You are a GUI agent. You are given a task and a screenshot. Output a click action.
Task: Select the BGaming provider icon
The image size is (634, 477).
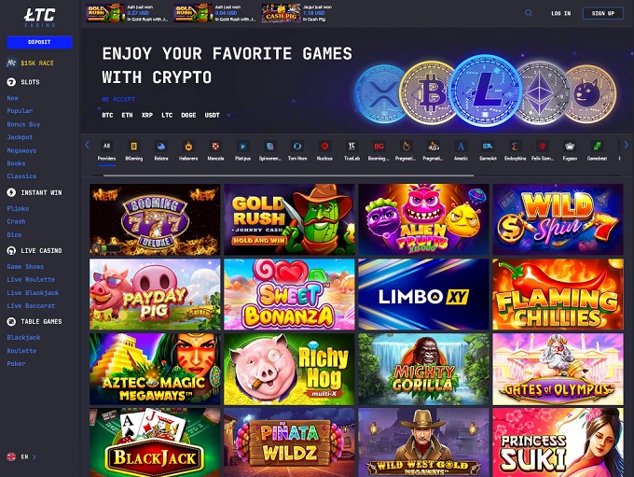pos(134,147)
